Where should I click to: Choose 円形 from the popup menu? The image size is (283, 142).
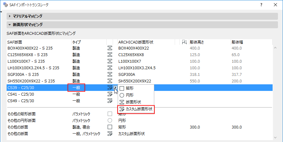coord(136,95)
